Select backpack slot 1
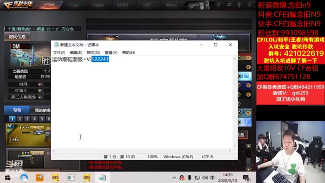This screenshot has width=325, height=183. 12,119
